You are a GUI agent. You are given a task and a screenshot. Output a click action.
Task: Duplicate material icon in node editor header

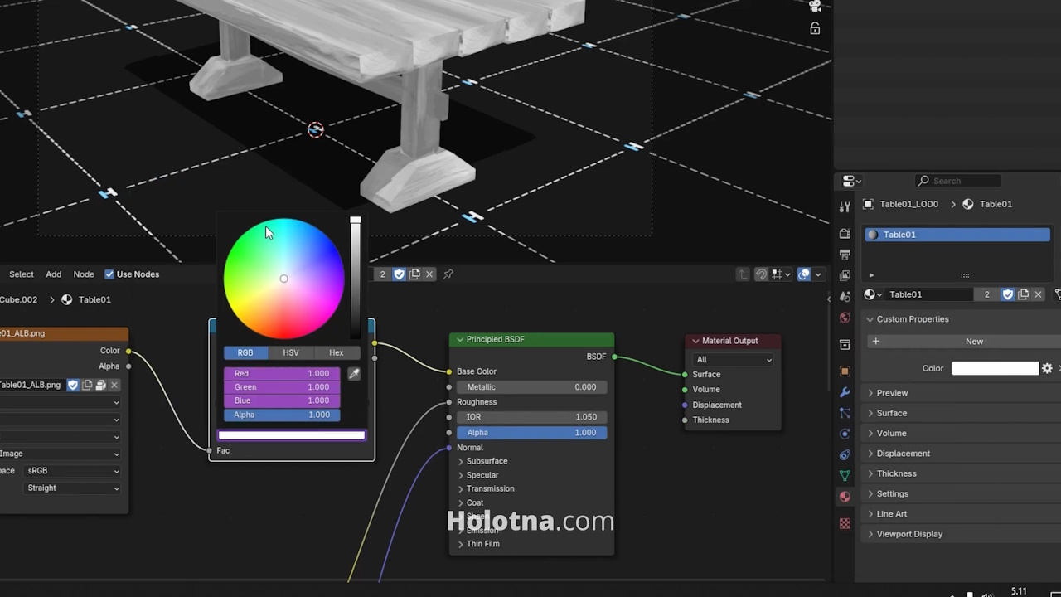[414, 274]
